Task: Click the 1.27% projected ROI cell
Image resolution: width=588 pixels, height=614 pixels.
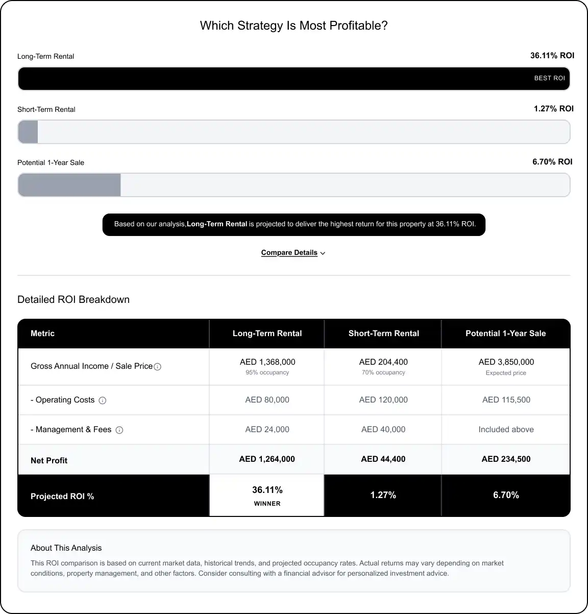Action: coord(383,495)
